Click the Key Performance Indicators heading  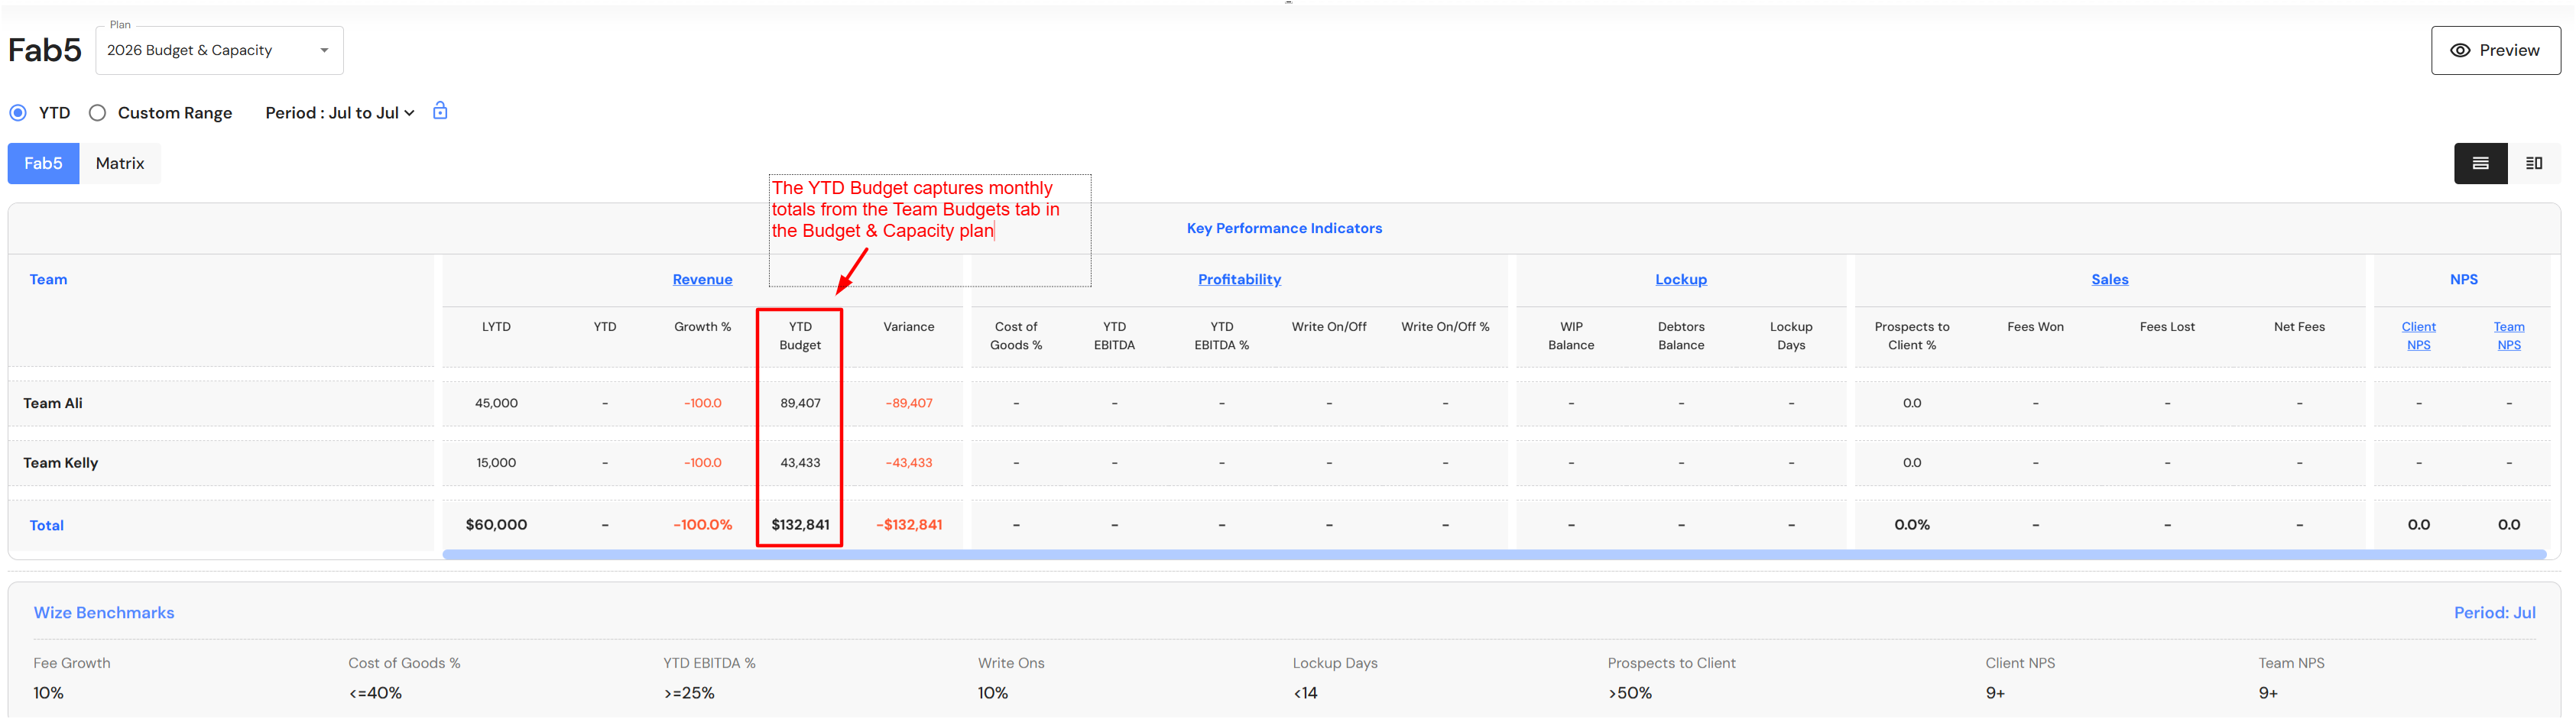pyautogui.click(x=1284, y=228)
